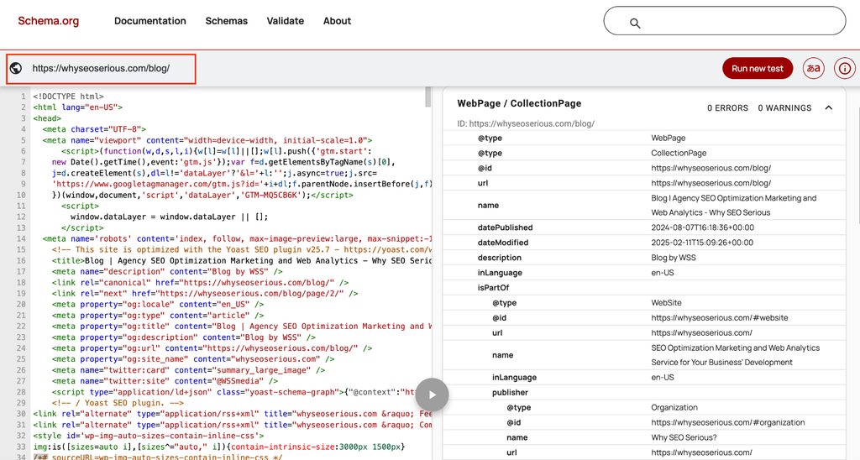The image size is (860, 460).
Task: Collapse the WebPage / CollectionPage panel
Action: [x=829, y=107]
